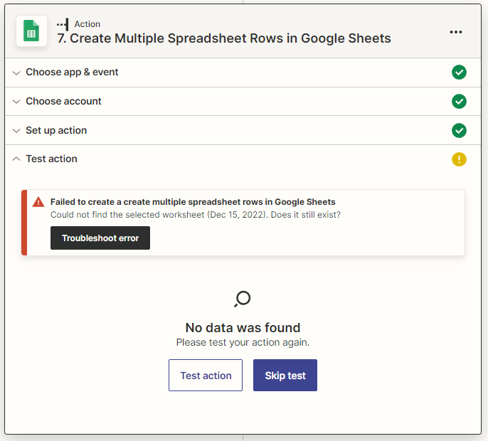488x441 pixels.
Task: Click the red error triangle icon
Action: (38, 202)
